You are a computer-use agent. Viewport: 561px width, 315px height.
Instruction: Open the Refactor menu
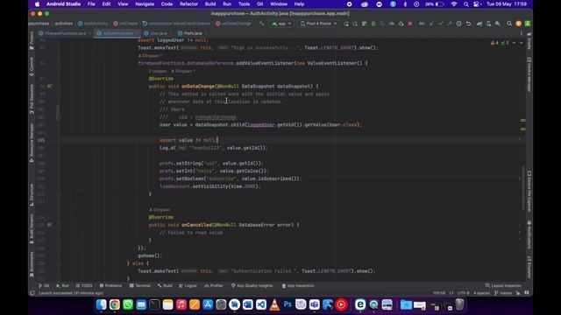click(x=188, y=4)
